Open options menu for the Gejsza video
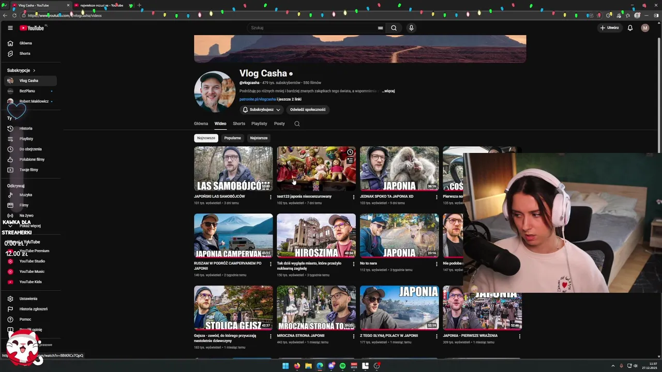 click(x=270, y=336)
